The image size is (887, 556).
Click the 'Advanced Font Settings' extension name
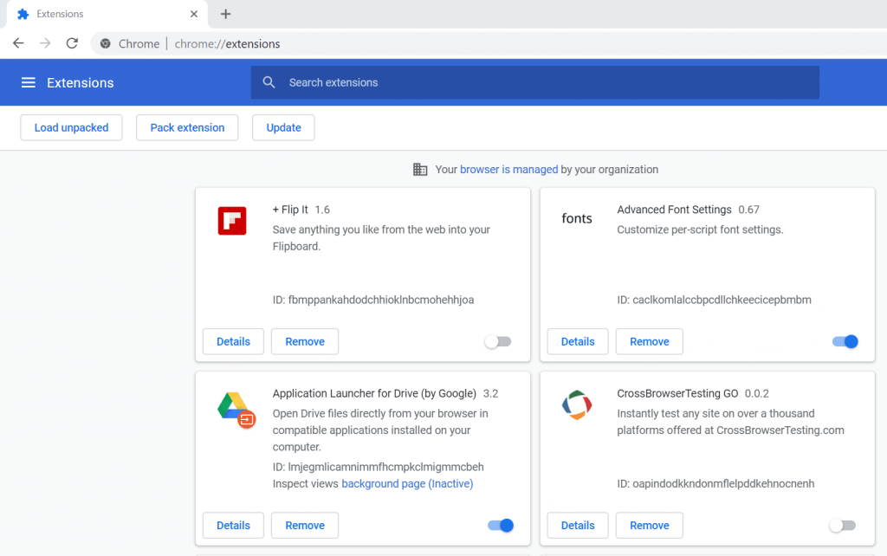pos(674,210)
